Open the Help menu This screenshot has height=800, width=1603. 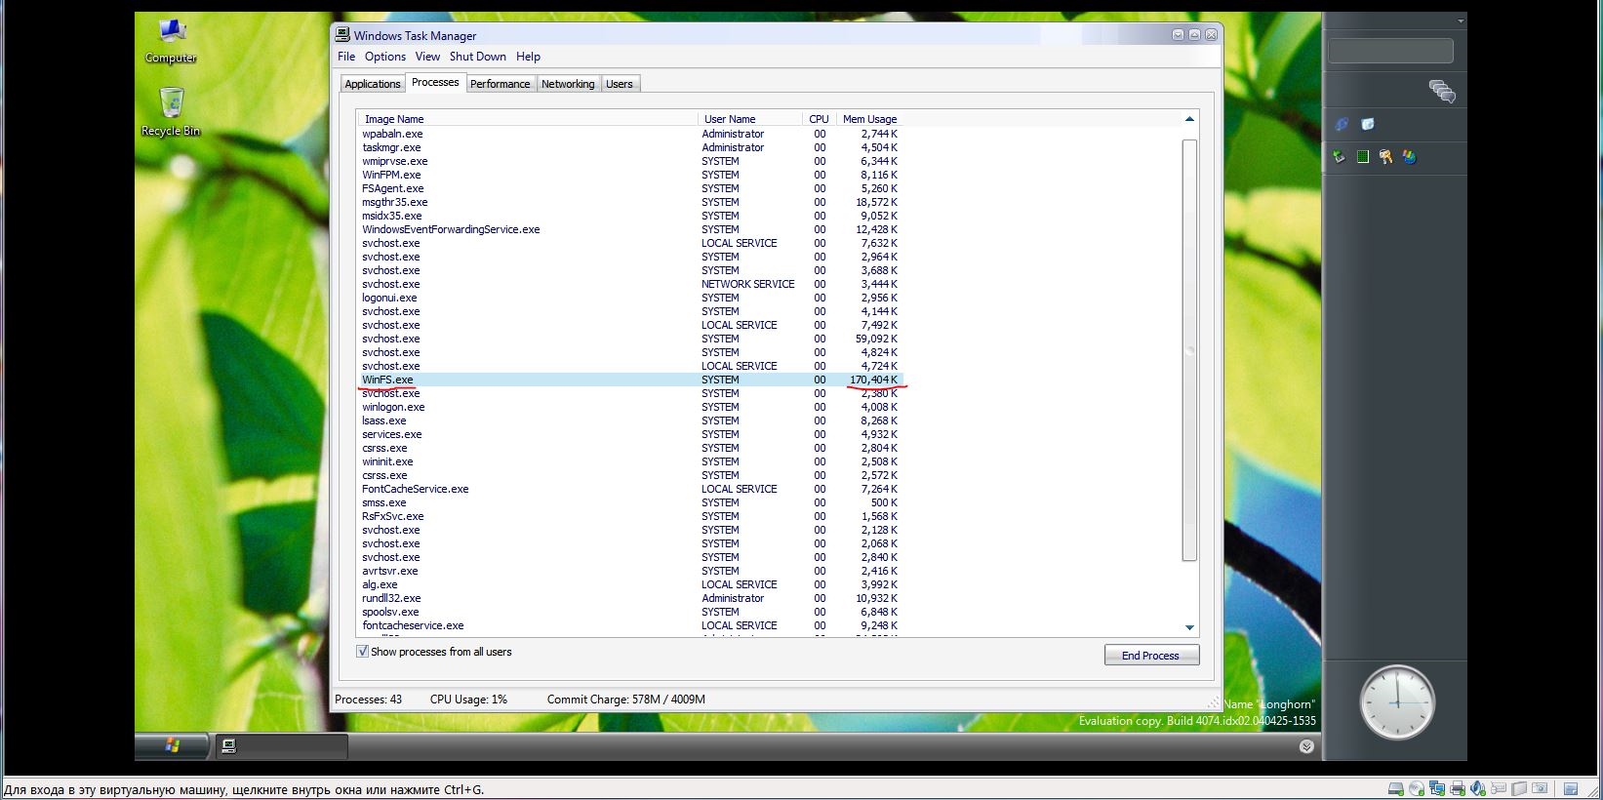coord(528,57)
